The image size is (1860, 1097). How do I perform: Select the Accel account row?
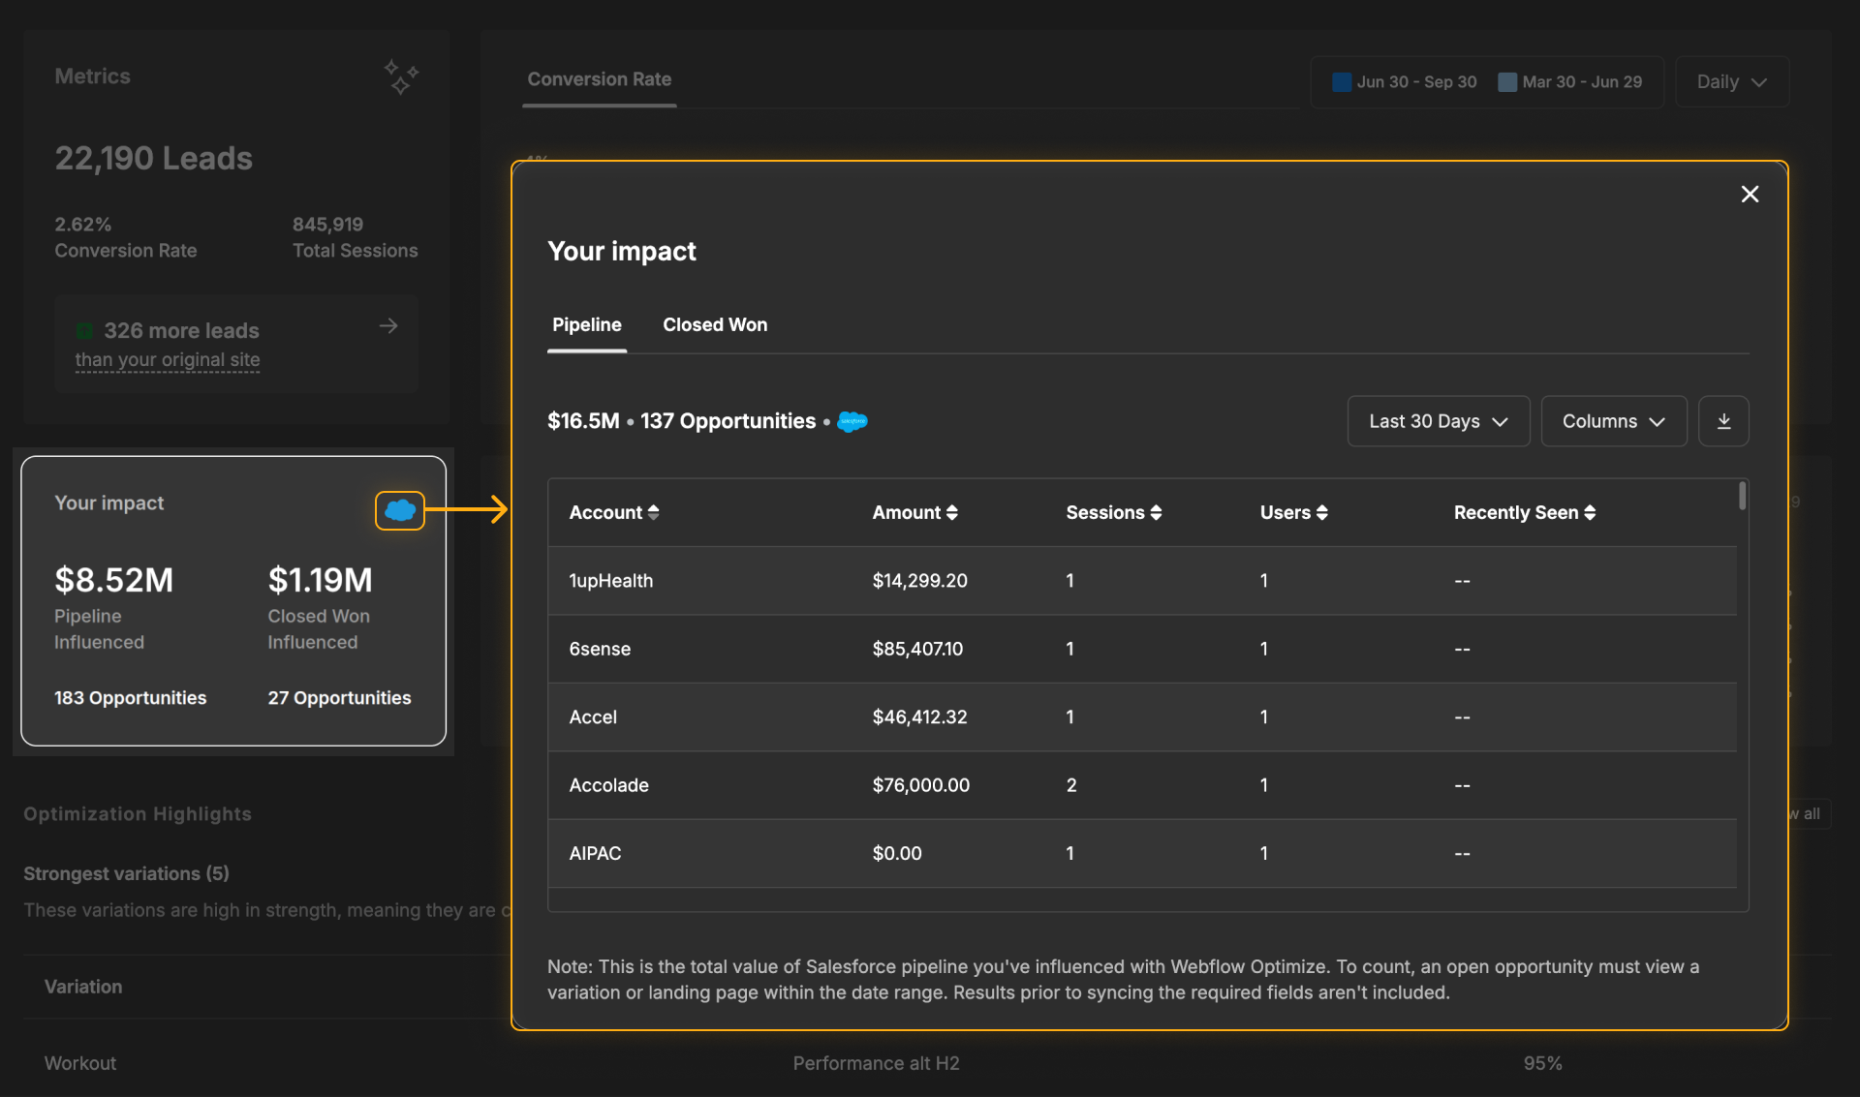tap(1142, 717)
